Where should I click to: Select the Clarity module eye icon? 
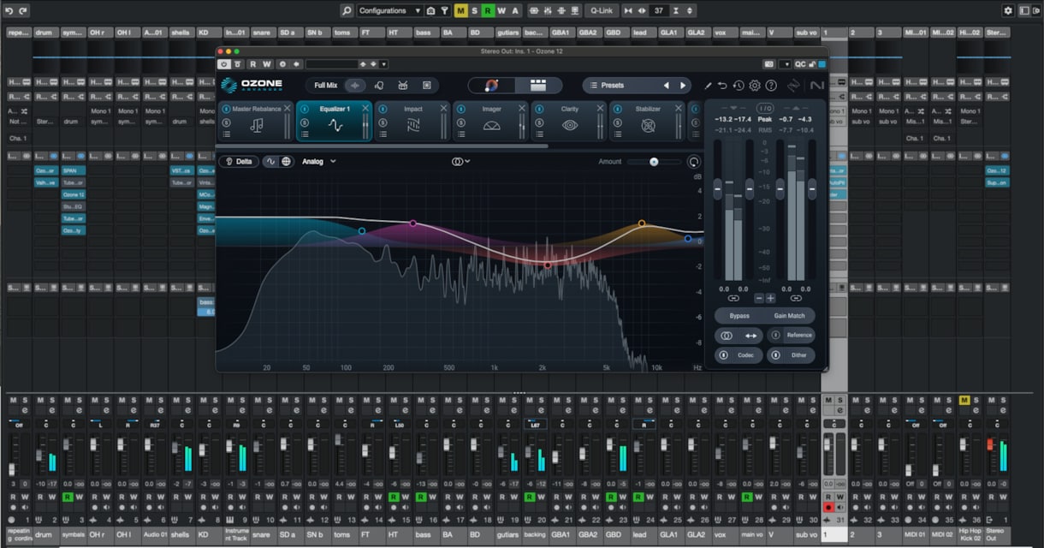click(x=570, y=125)
